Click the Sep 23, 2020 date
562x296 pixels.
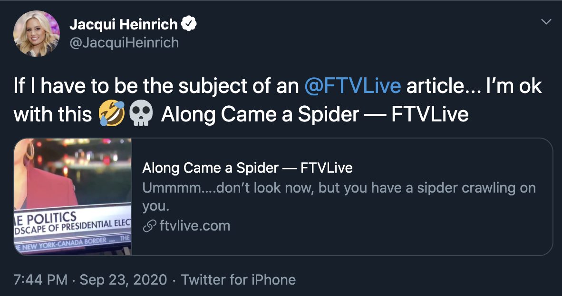pyautogui.click(x=123, y=280)
